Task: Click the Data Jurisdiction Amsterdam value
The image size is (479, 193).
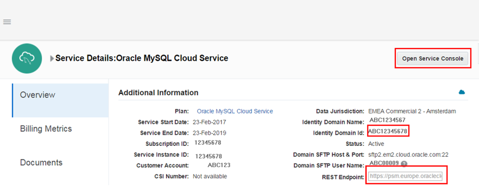Action: coord(412,111)
